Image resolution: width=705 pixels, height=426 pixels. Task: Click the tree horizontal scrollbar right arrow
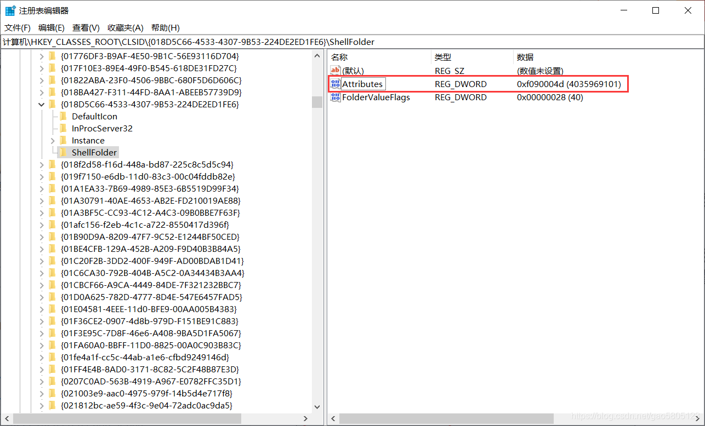306,419
